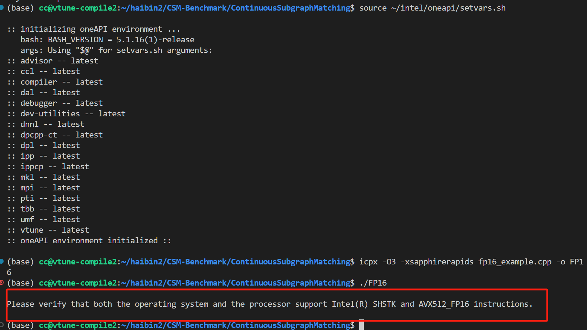The width and height of the screenshot is (587, 330).
Task: Click the 'bash: BASH_VERSION = 5.1.16(1)-release' line
Action: pos(107,39)
